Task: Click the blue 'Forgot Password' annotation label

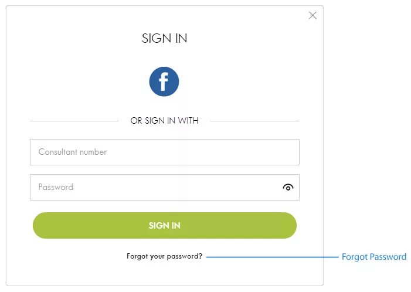Action: click(374, 257)
